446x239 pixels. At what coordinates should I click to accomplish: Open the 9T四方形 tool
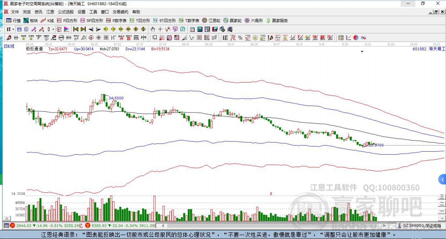click(x=164, y=20)
